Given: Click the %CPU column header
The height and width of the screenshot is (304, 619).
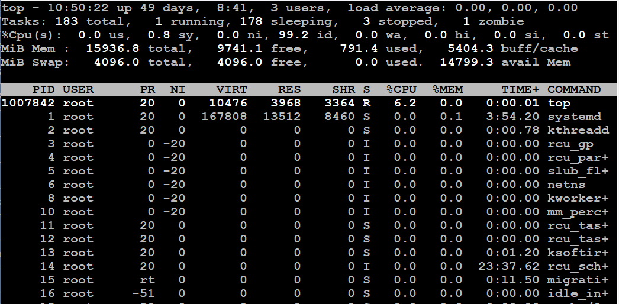Looking at the screenshot, I should click(402, 89).
